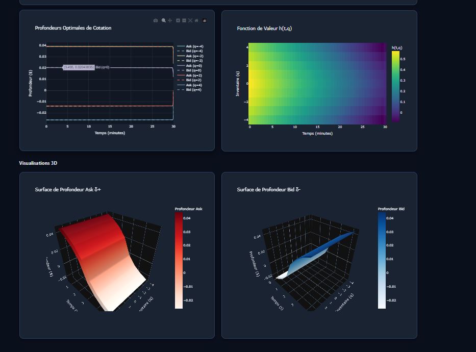Viewport: 476px width, 352px height.
Task: Toggle the Ask (q=0) trace visibility
Action: click(193, 66)
